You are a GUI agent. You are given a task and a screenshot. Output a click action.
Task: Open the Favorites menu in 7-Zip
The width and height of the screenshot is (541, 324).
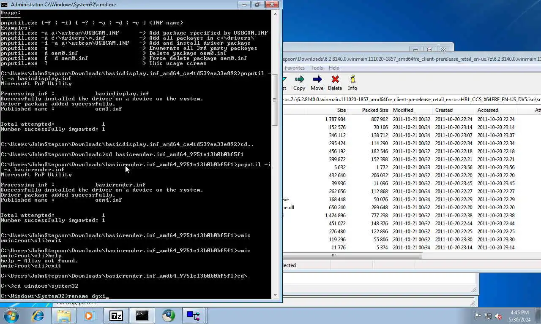(x=295, y=68)
